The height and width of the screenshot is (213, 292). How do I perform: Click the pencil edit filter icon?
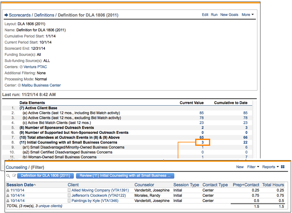[14, 176]
